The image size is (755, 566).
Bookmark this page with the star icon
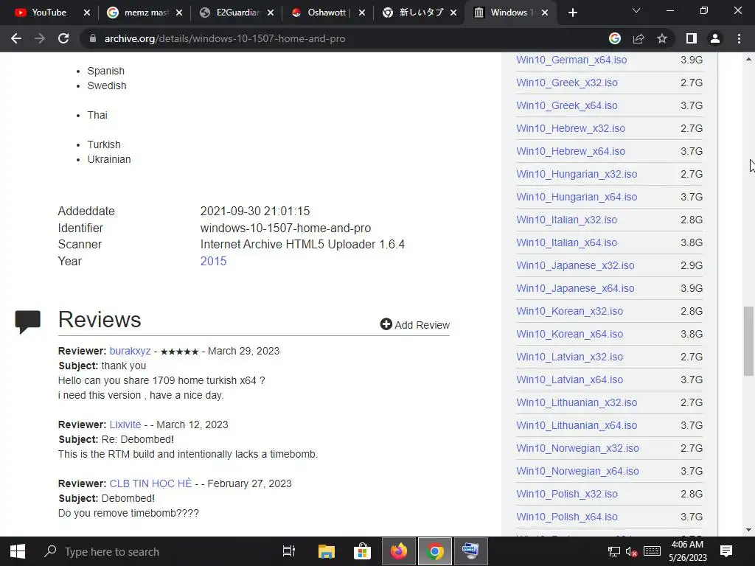[662, 38]
